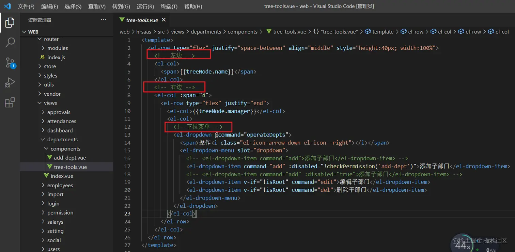The image size is (515, 252).
Task: Open the Explorer more actions ellipsis
Action: point(104,20)
